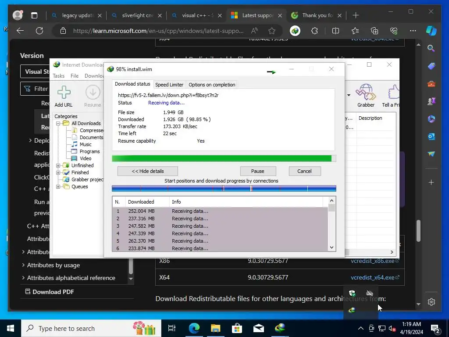
Task: Click the green download progress bar
Action: [x=224, y=158]
